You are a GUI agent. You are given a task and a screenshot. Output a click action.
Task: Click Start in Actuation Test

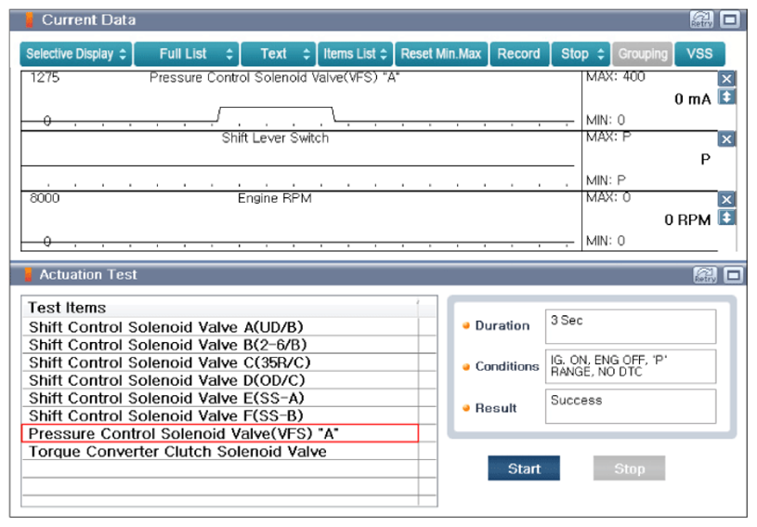(524, 468)
